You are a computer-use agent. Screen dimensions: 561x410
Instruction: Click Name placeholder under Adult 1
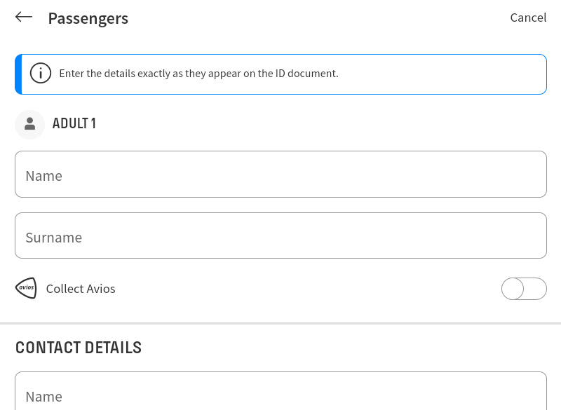click(43, 176)
